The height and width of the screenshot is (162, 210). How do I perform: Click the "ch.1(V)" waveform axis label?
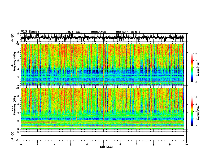click(x=12, y=38)
